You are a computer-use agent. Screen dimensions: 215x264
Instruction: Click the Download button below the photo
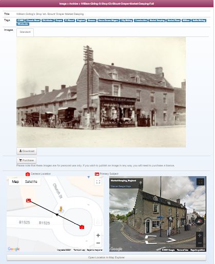tap(27, 151)
